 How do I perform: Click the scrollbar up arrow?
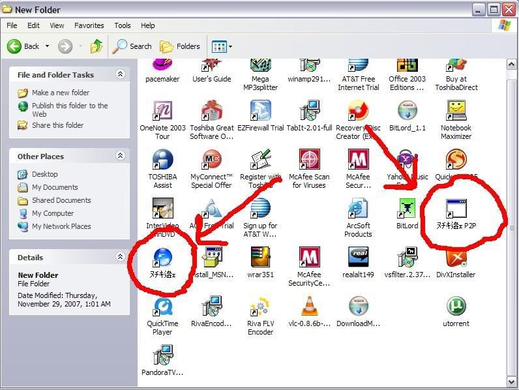[512, 64]
